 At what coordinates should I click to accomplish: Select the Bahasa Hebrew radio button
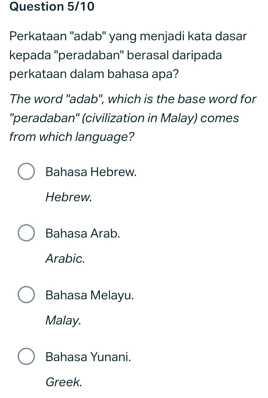pos(26,171)
